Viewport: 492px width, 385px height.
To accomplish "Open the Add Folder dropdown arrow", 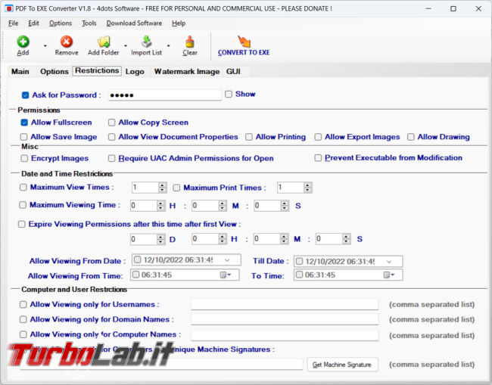I will (x=126, y=46).
